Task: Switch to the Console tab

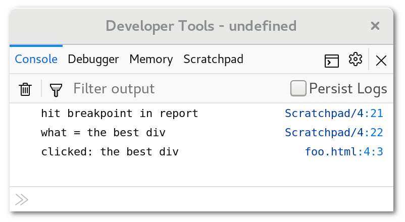Action: [36, 60]
